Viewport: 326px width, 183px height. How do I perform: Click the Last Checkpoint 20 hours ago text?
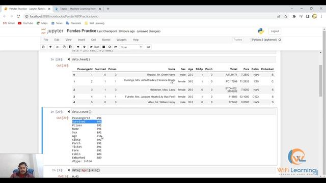(x=116, y=32)
